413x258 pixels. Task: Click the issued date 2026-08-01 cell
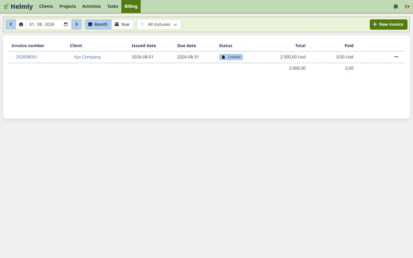tap(143, 57)
